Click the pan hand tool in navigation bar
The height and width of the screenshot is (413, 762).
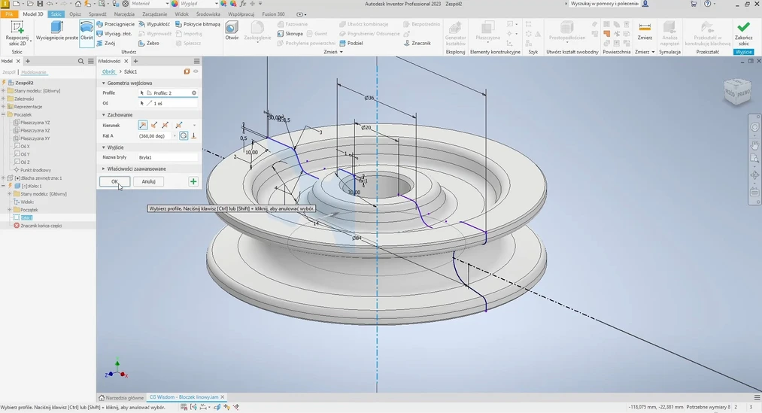(x=754, y=144)
